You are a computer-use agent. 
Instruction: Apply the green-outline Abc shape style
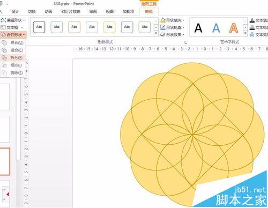(145, 27)
